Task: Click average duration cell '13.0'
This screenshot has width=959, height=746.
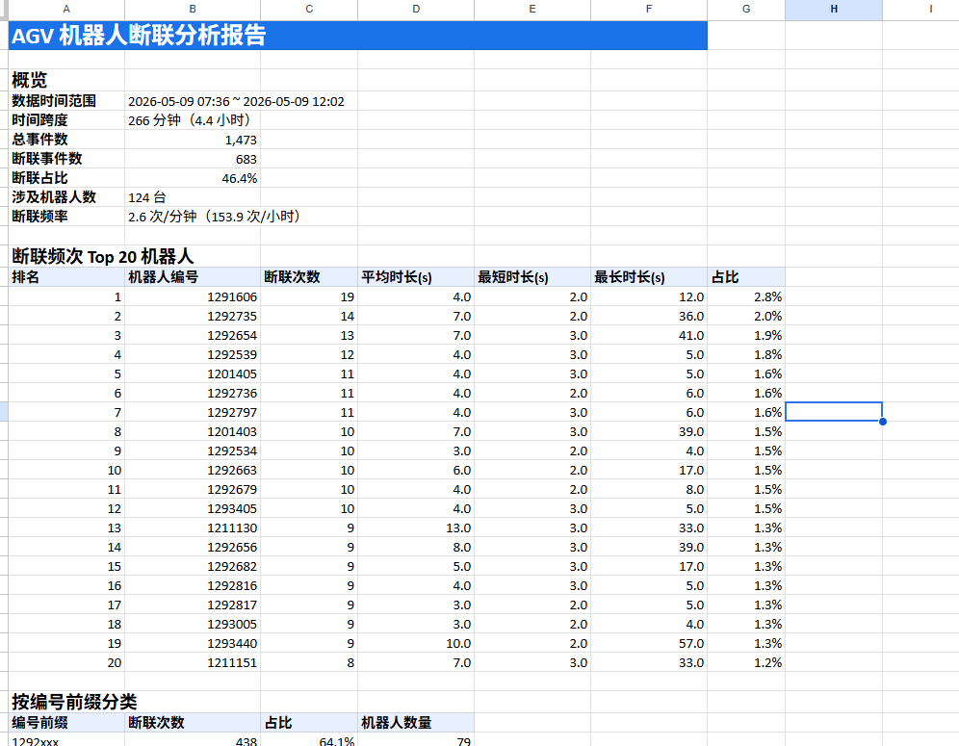Action: point(416,527)
